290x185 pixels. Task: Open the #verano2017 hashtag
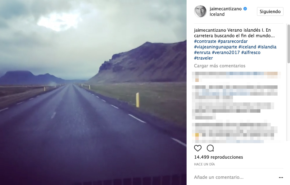click(226, 52)
